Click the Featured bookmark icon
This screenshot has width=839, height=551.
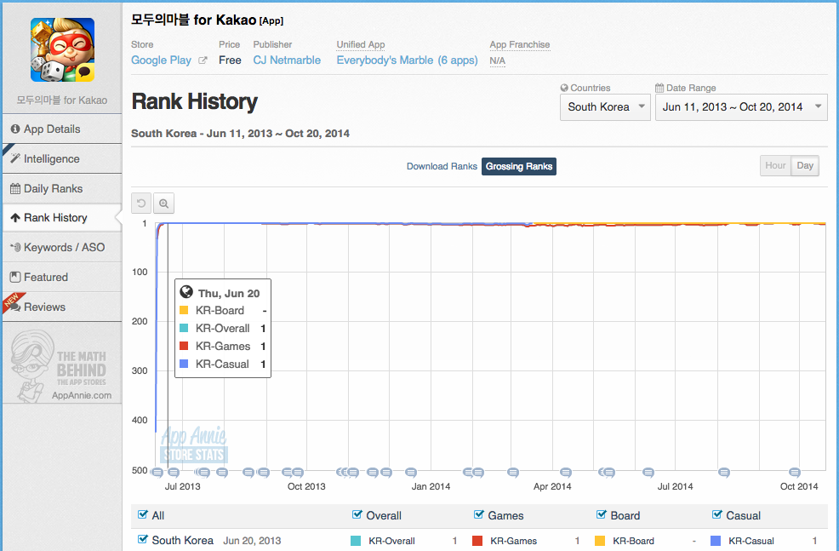pyautogui.click(x=15, y=277)
